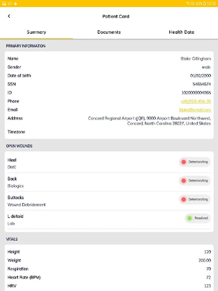Open the Heel DME wound entry
The image size is (218, 291).
pyautogui.click(x=109, y=163)
